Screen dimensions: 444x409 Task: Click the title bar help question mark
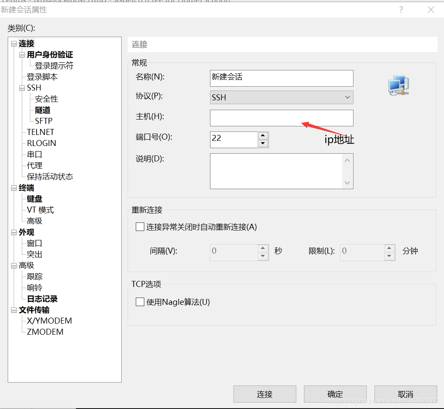point(400,9)
